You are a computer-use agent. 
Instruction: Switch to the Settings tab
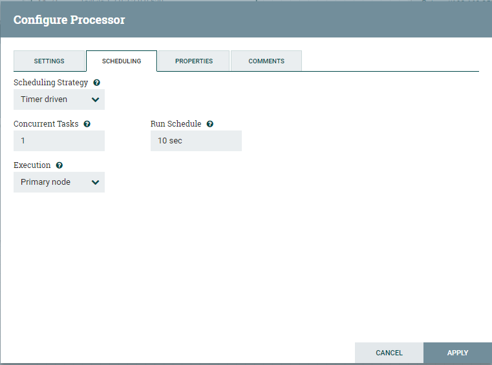49,61
